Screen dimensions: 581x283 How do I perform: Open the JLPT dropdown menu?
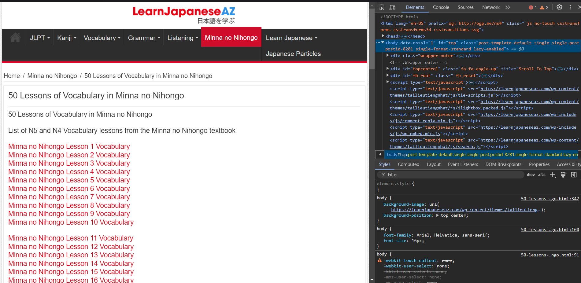[40, 38]
